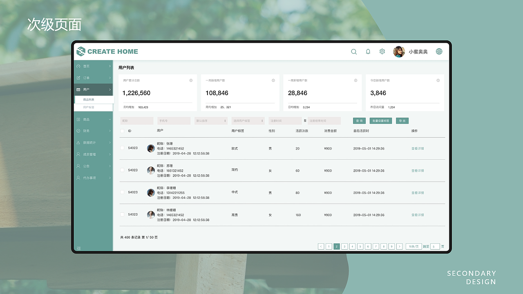Click the 用户 table icon in sidebar
The image size is (523, 294).
78,89
